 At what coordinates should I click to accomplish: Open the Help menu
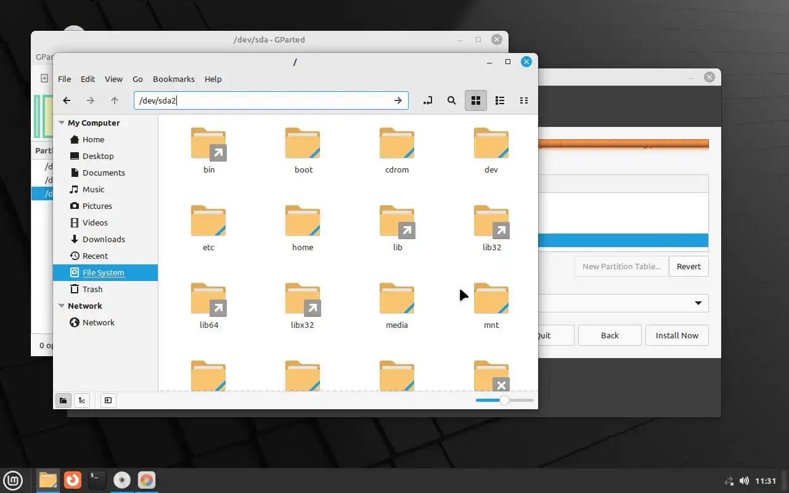(x=213, y=79)
